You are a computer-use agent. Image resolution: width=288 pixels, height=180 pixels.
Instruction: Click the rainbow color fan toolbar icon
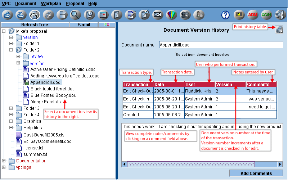coord(171,15)
